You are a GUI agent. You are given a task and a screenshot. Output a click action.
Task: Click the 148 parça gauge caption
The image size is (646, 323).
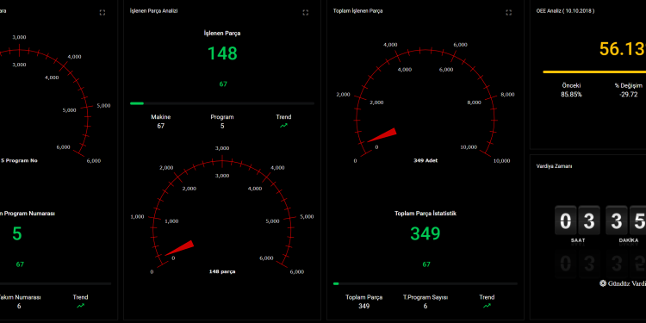click(x=222, y=271)
